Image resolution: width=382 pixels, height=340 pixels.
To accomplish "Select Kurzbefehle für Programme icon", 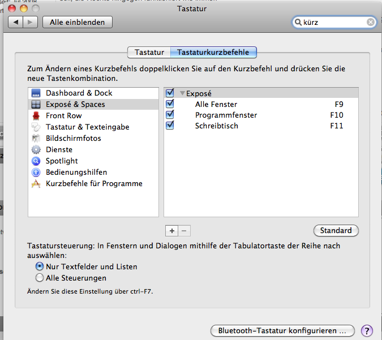I will tap(36, 184).
